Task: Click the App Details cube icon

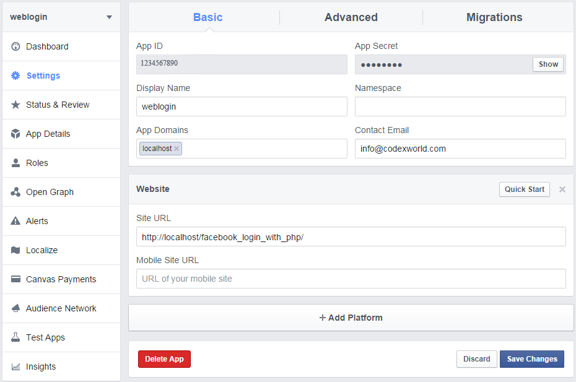Action: [15, 134]
